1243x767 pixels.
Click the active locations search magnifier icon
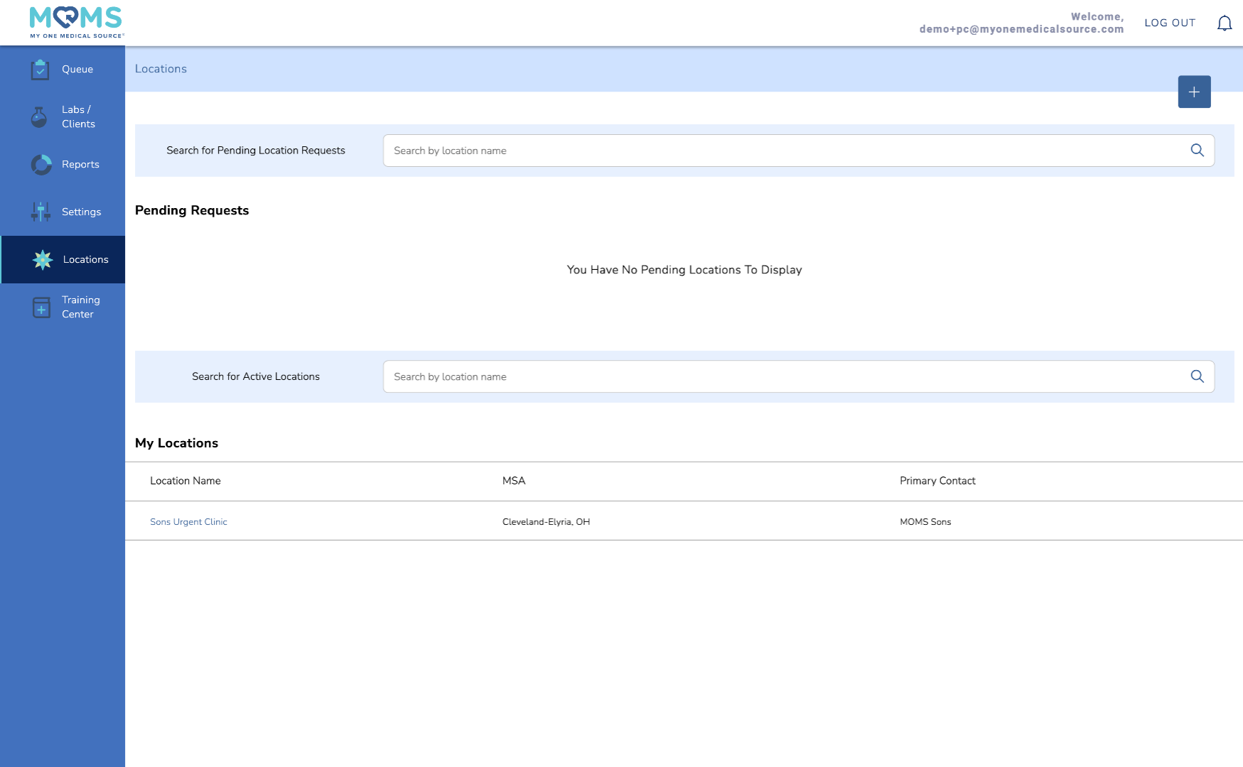point(1197,376)
